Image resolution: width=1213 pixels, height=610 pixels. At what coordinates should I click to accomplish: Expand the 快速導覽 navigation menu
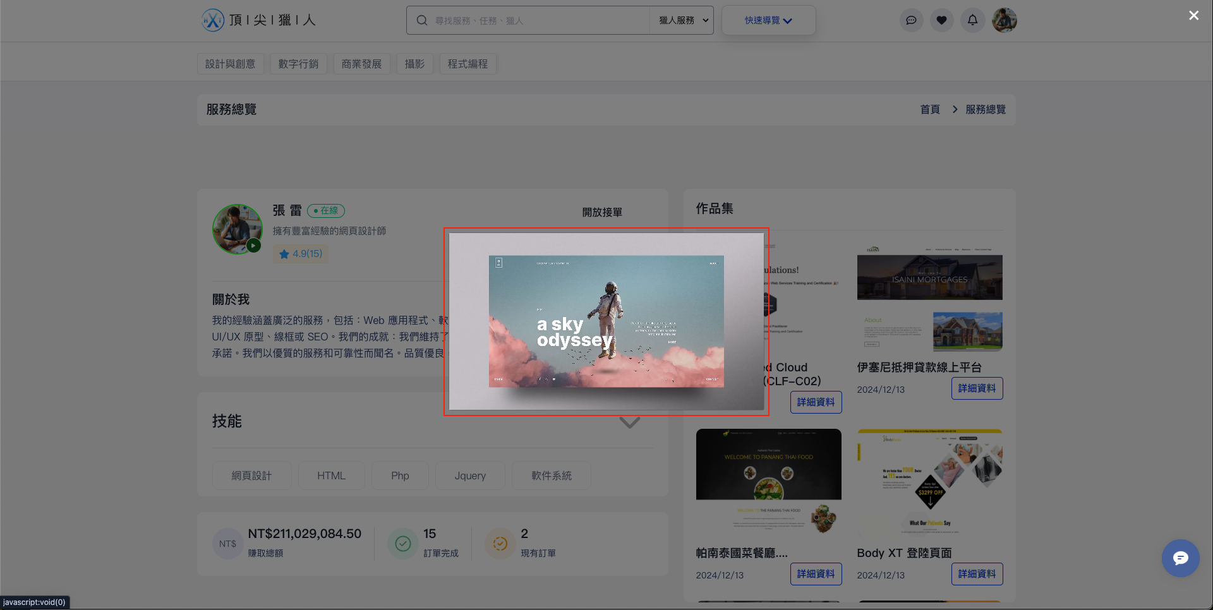tap(768, 20)
